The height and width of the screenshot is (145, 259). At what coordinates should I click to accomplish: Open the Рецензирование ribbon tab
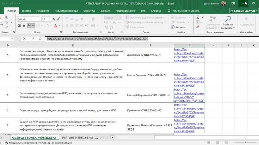coord(125,11)
